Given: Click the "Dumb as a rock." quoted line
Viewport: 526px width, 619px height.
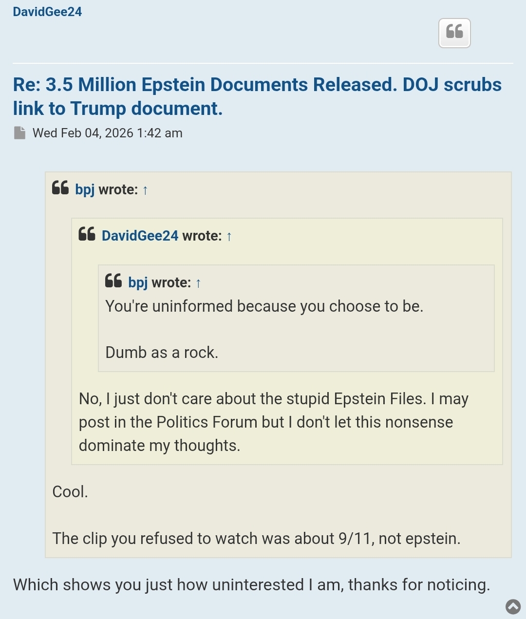Looking at the screenshot, I should click(x=162, y=352).
